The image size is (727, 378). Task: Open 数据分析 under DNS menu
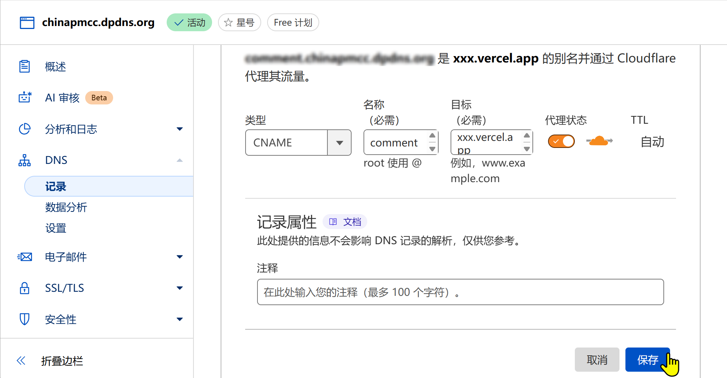(66, 207)
